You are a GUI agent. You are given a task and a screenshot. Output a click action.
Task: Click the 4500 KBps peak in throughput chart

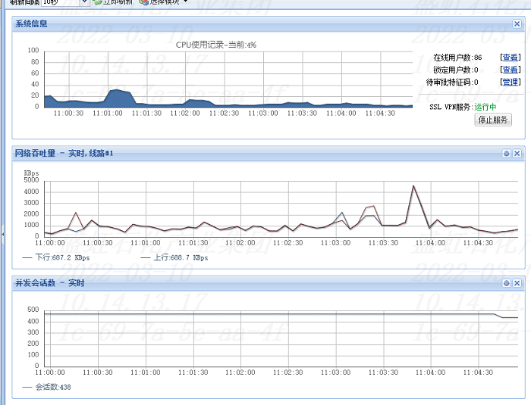[413, 186]
